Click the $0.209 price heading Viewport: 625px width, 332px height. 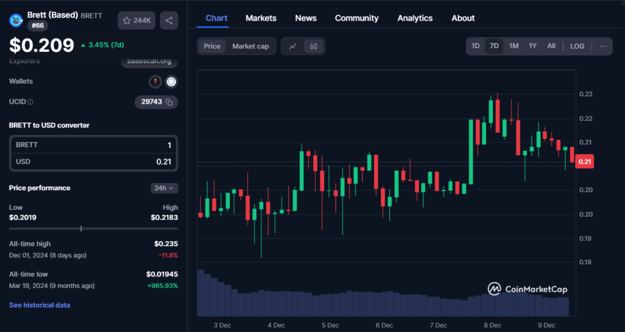42,45
